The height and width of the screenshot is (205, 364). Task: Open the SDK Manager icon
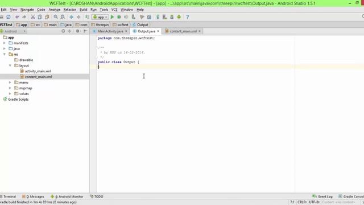pos(172,17)
